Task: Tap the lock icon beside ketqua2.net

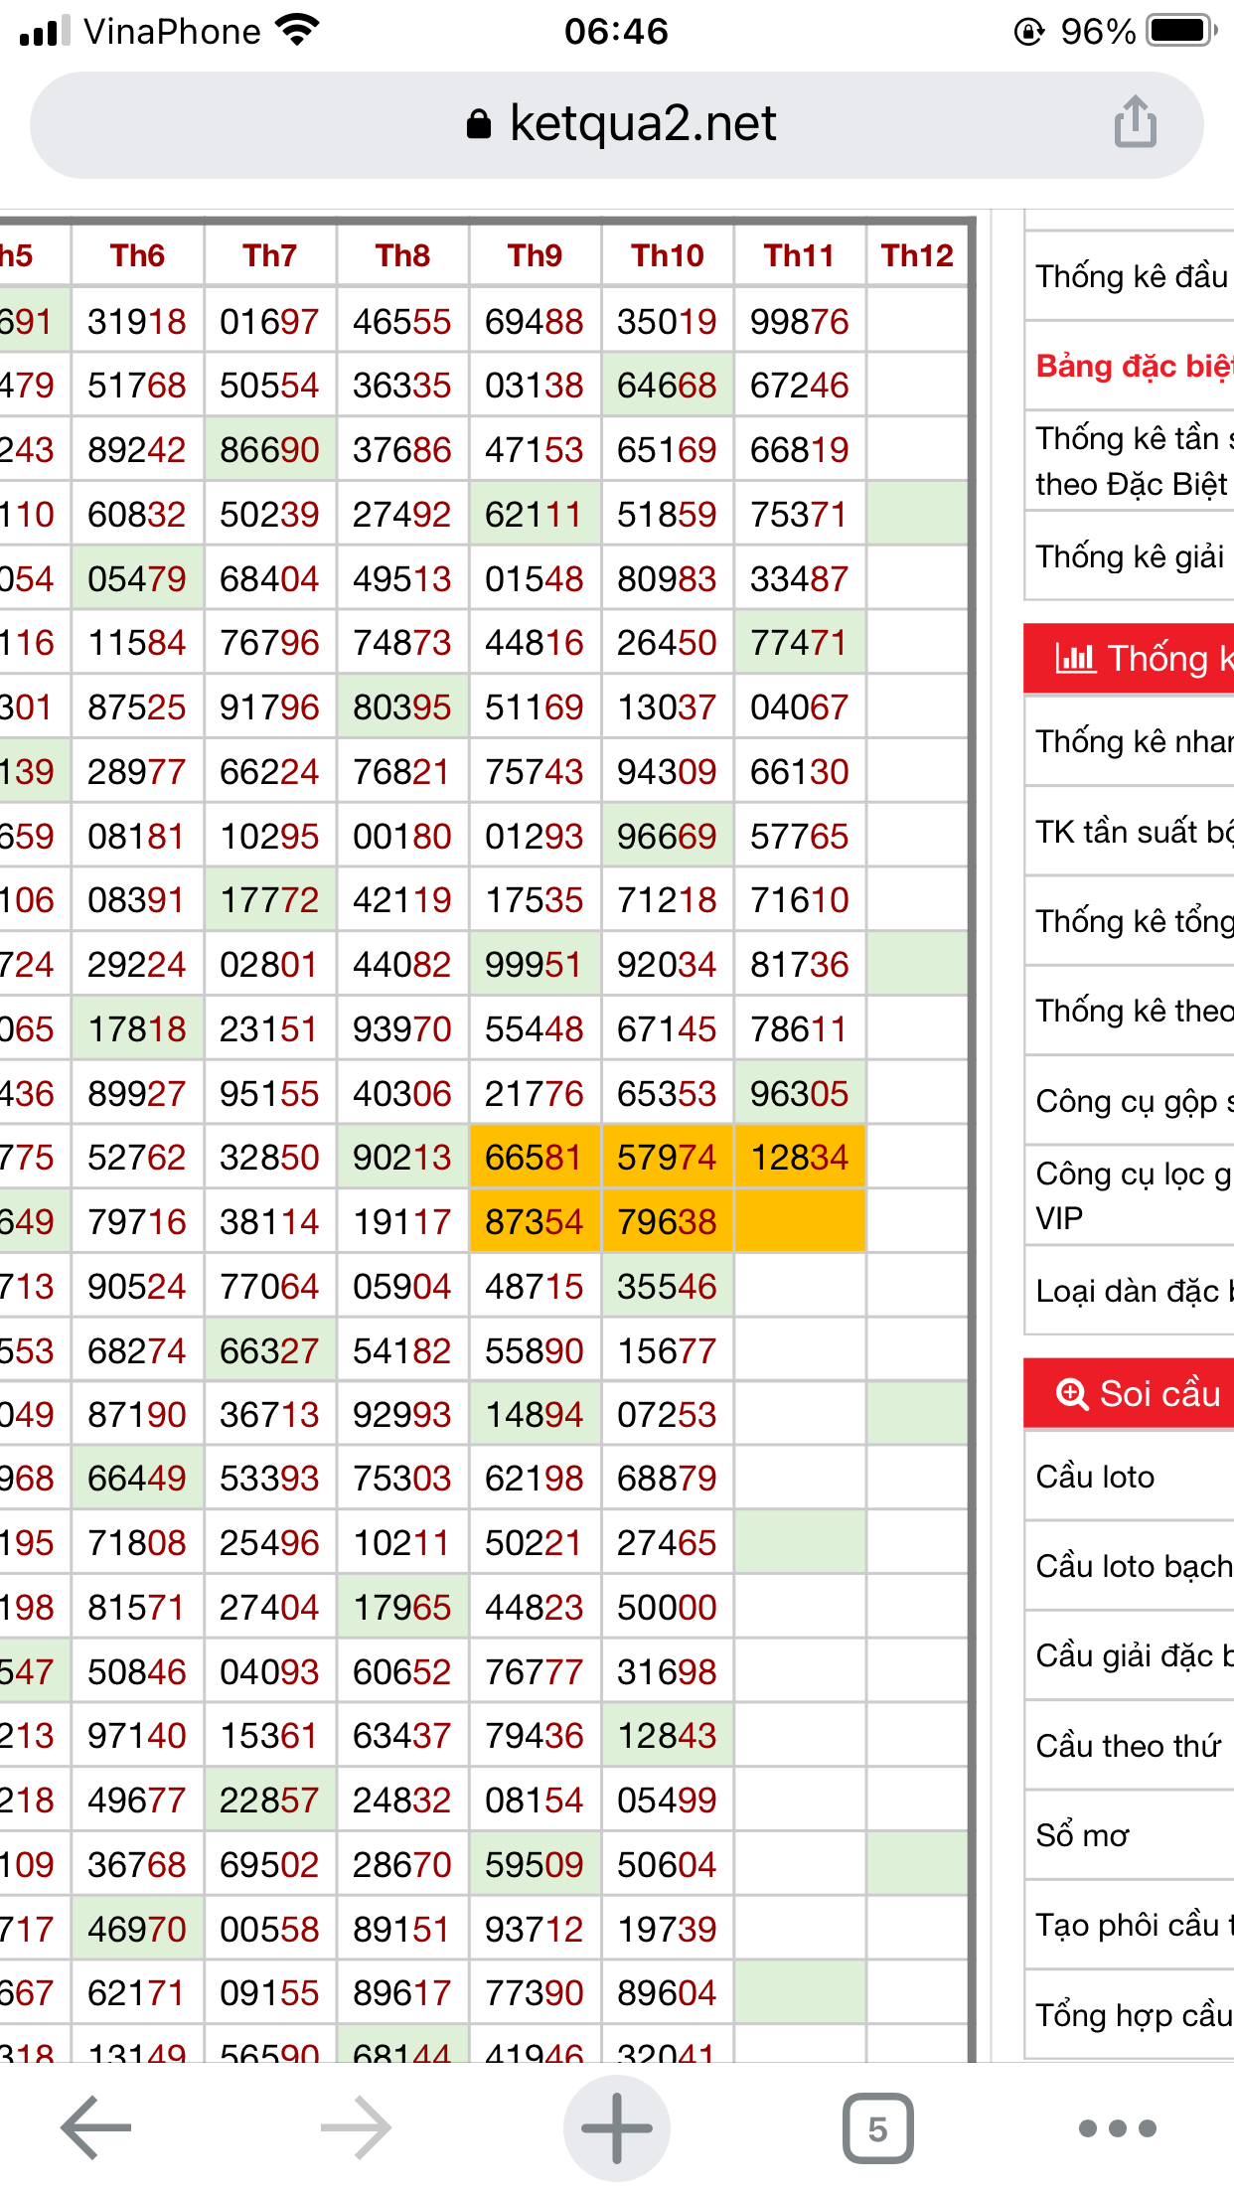Action: pos(479,124)
